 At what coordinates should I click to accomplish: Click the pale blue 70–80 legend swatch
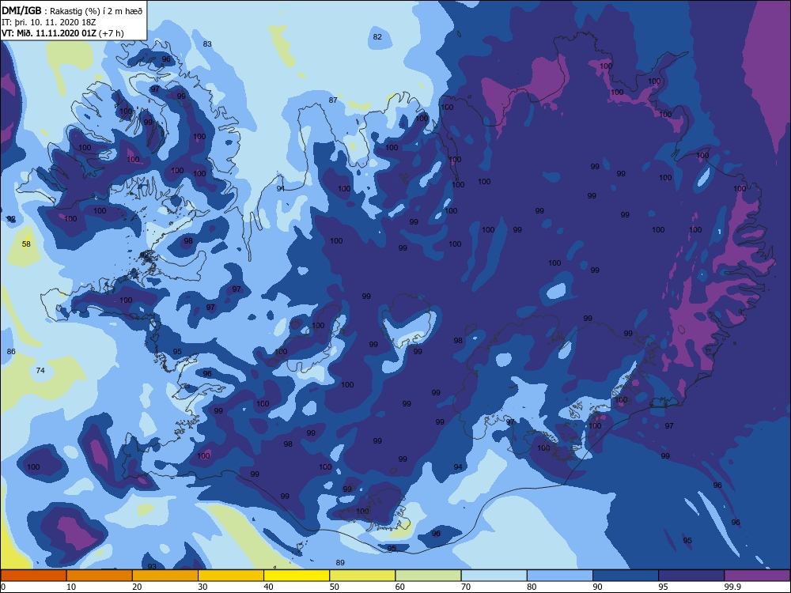coord(494,576)
